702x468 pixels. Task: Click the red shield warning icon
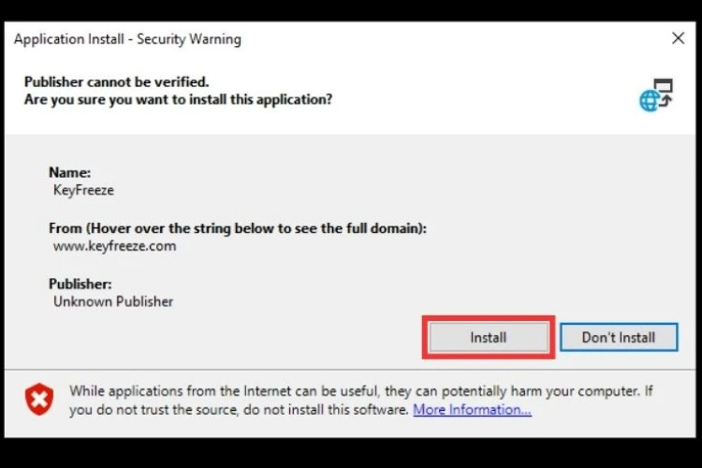[x=39, y=400]
